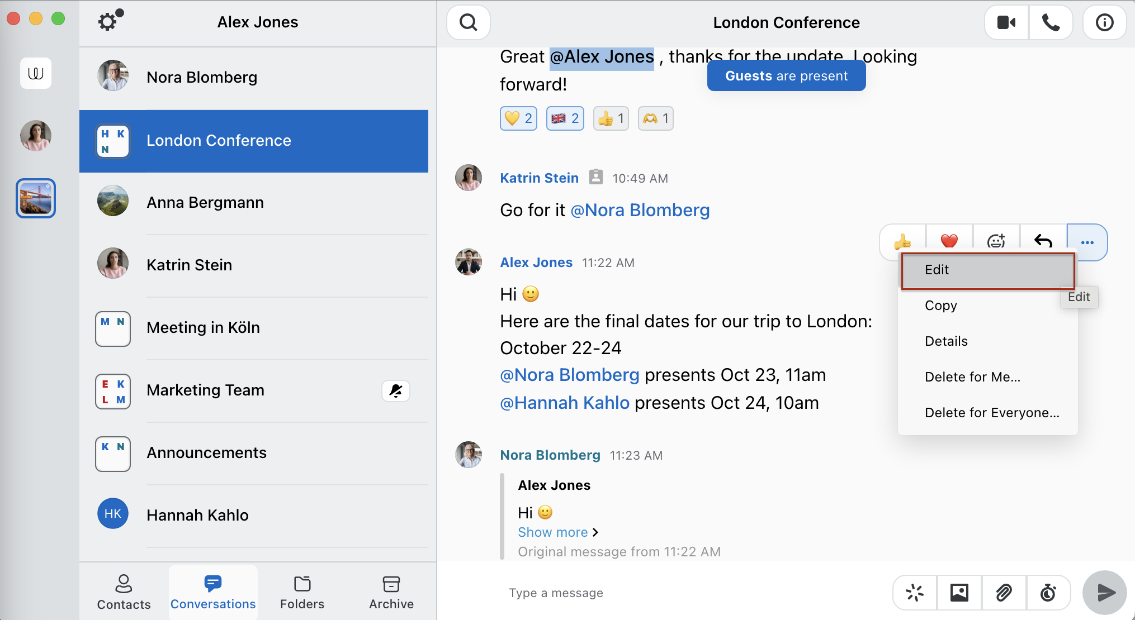
Task: Start a video call
Action: tap(1006, 22)
